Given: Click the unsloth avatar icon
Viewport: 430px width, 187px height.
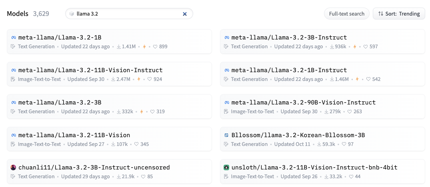Looking at the screenshot, I should pyautogui.click(x=226, y=167).
